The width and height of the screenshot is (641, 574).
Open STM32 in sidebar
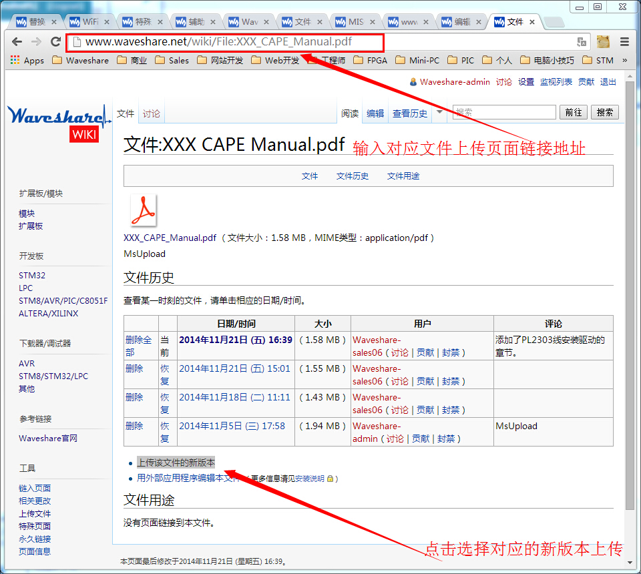pyautogui.click(x=32, y=276)
